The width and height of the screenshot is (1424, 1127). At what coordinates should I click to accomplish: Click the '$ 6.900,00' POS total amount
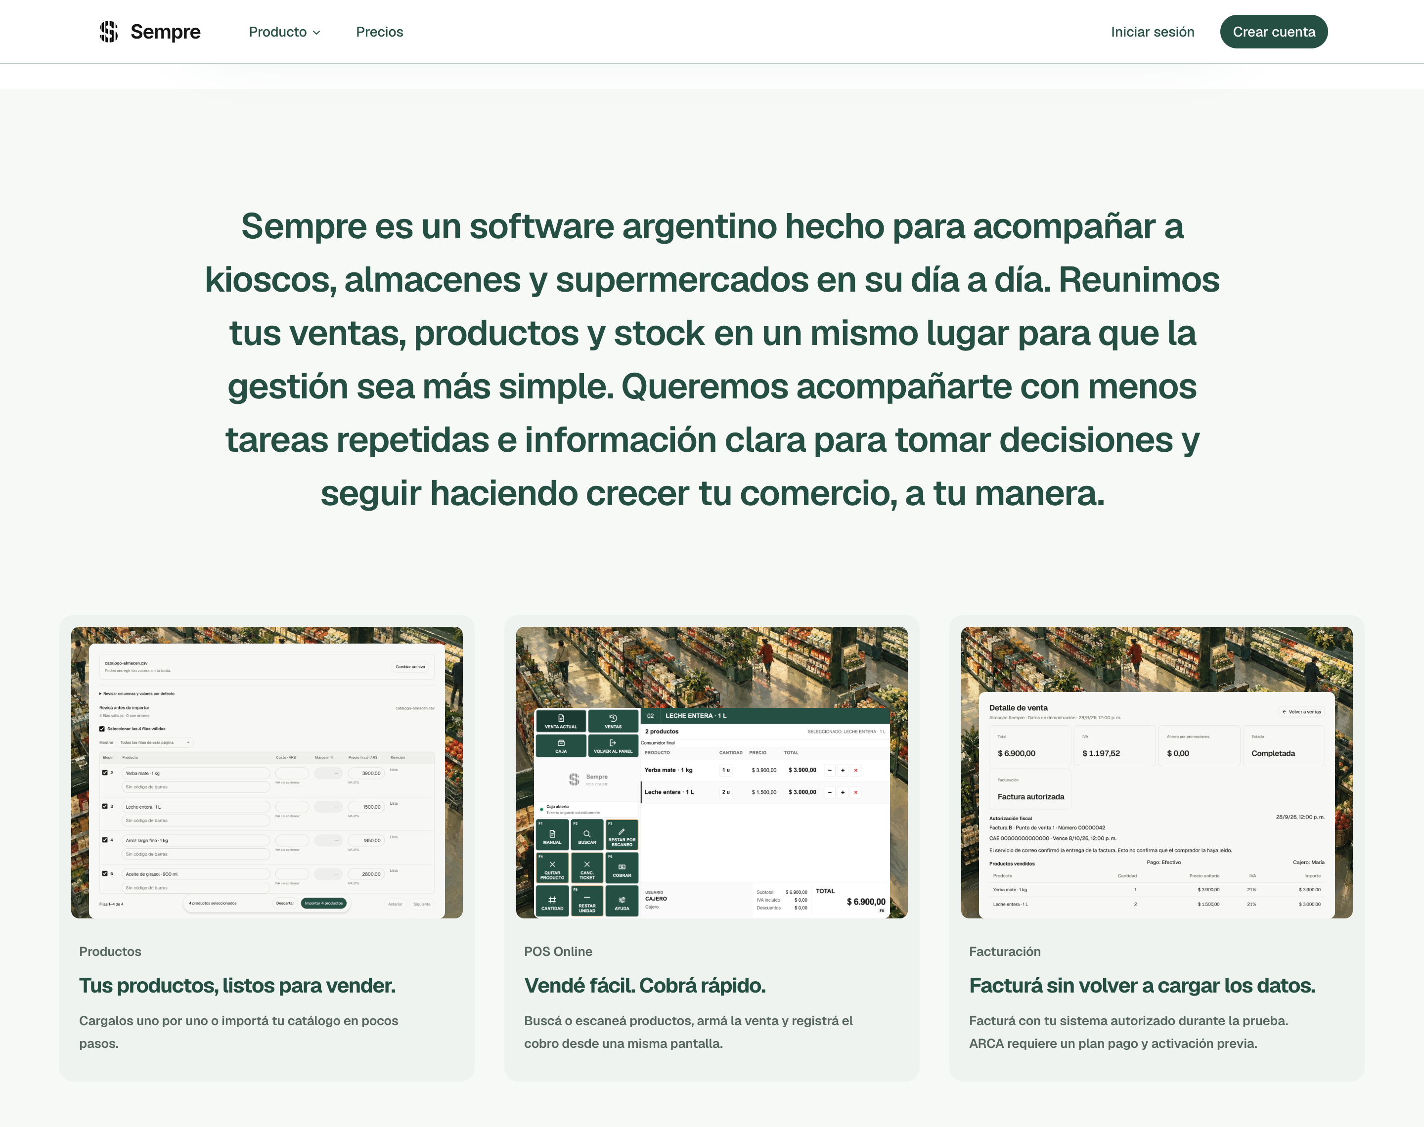pos(866,902)
